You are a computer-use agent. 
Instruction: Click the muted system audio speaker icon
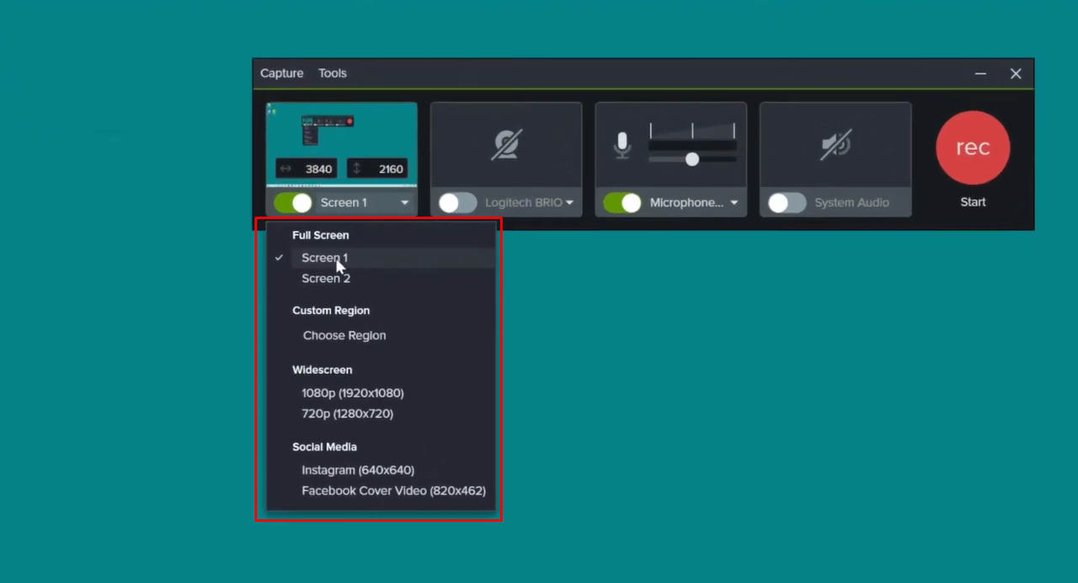[x=835, y=145]
